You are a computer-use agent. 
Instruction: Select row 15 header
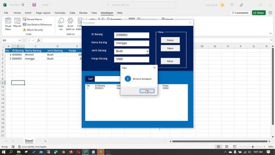click(x=3, y=107)
